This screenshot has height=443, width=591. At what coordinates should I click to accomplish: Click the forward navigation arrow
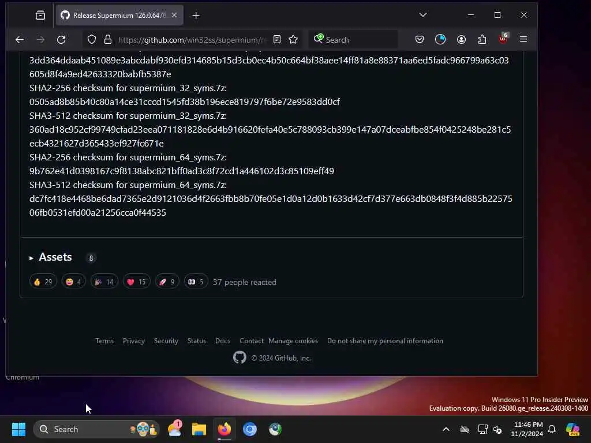coord(40,40)
